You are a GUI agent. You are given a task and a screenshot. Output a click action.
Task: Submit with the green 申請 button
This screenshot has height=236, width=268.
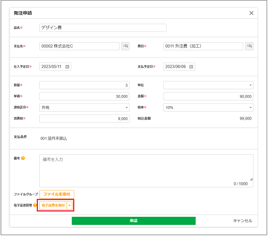pos(134,221)
